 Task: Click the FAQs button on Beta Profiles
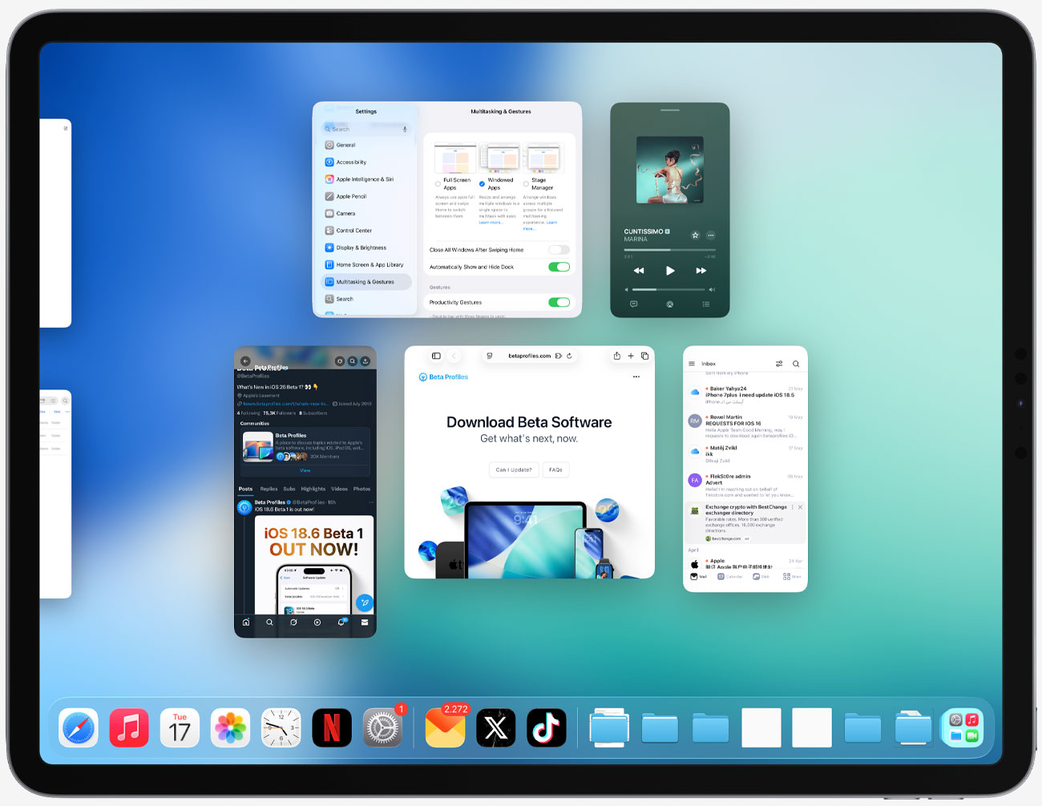[x=555, y=469]
